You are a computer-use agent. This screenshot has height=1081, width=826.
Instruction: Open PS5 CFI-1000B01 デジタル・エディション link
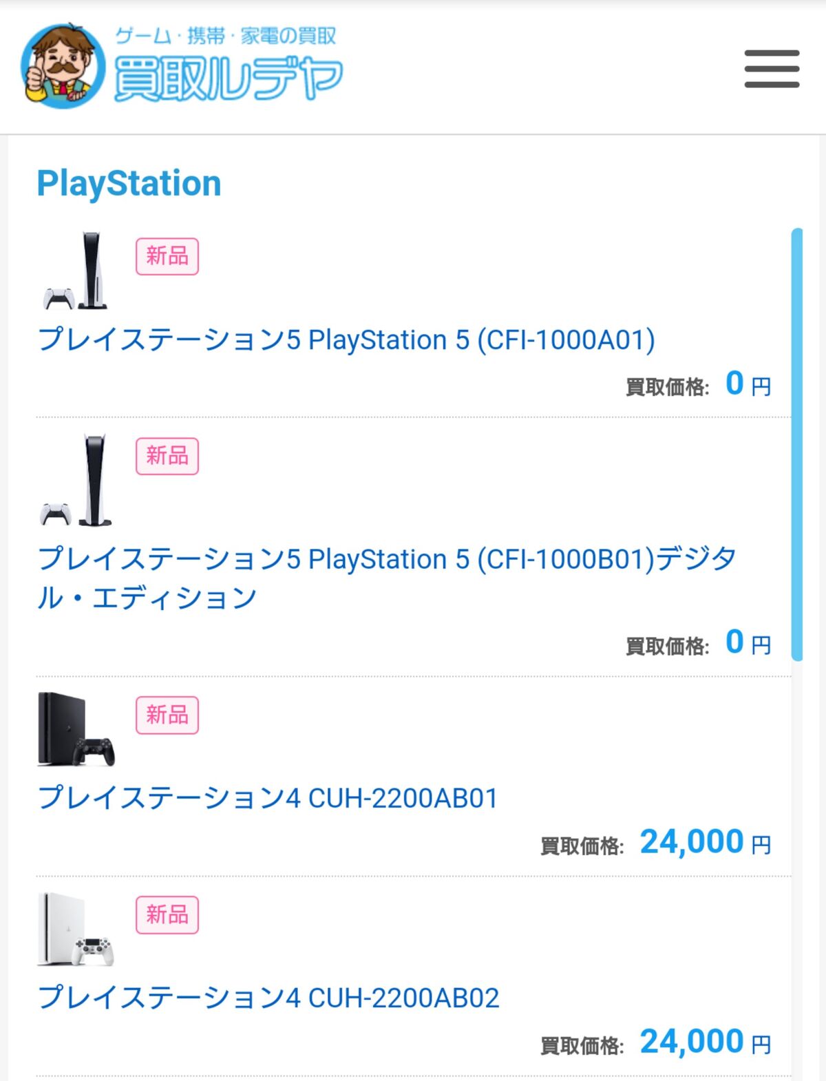385,559
